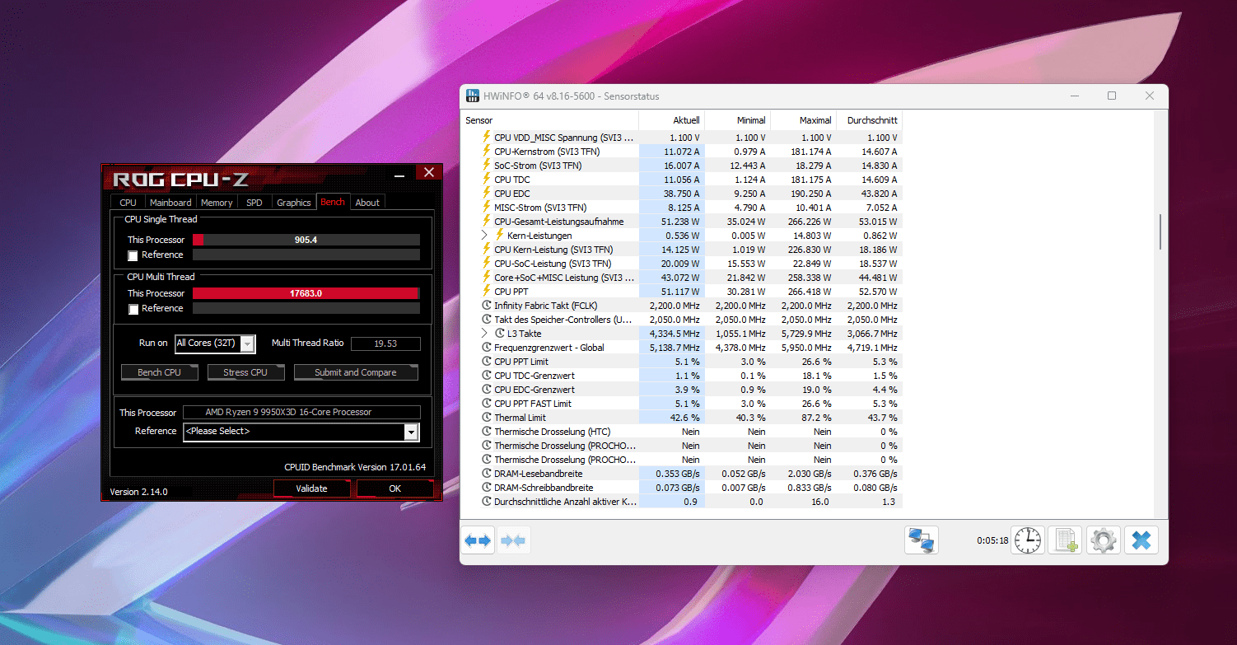Click the lightning icon beside CPU PPT
Viewport: 1237px width, 645px height.
(x=486, y=291)
